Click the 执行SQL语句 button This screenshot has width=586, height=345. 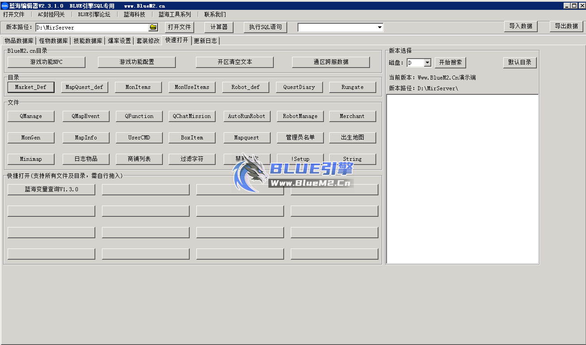point(265,27)
